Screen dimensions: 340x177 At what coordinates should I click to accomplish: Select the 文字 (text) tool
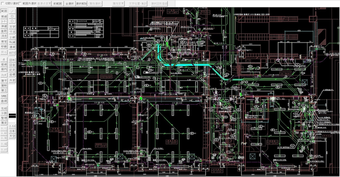point(12,27)
